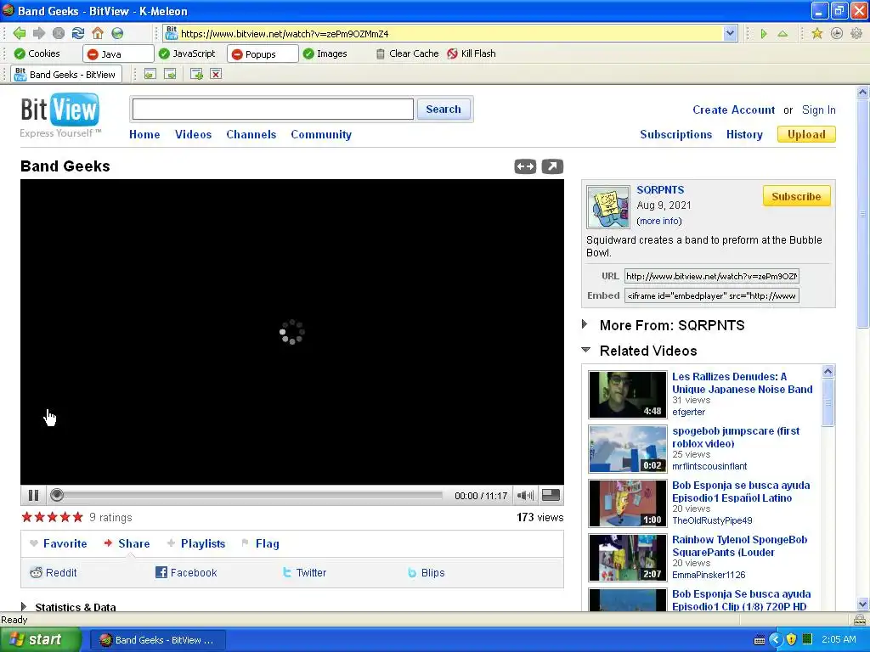
Task: Open the Windows start button
Action: pyautogui.click(x=41, y=639)
